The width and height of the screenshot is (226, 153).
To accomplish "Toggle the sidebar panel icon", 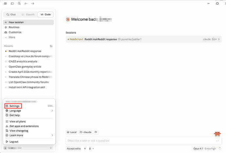I will [x=12, y=4].
